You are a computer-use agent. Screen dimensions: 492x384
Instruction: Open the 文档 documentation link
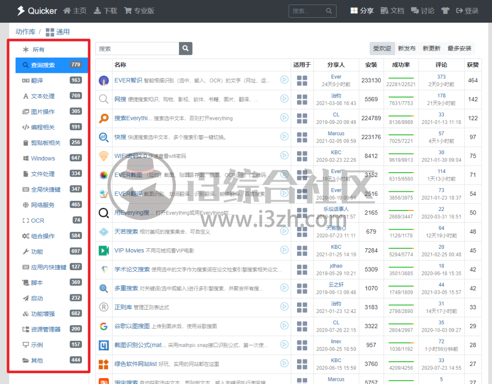[392, 11]
